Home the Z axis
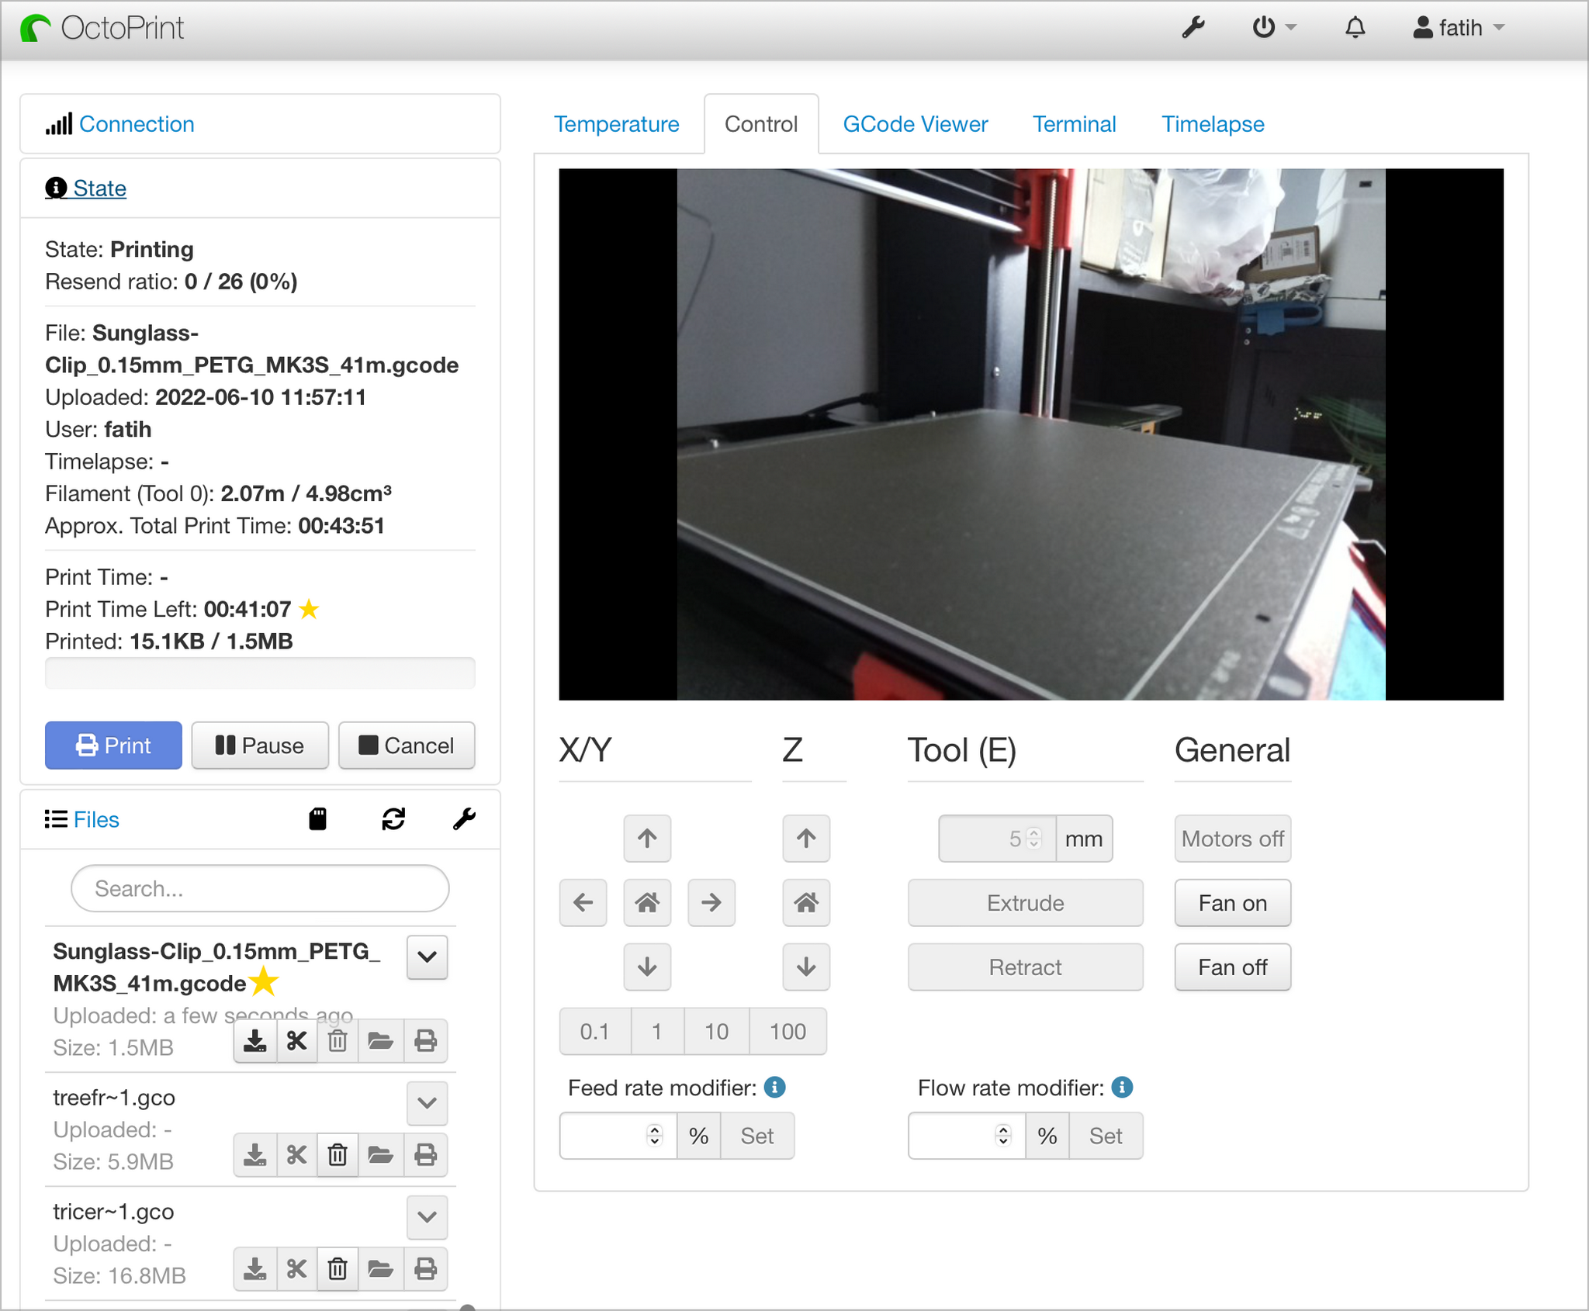1589x1311 pixels. tap(806, 902)
